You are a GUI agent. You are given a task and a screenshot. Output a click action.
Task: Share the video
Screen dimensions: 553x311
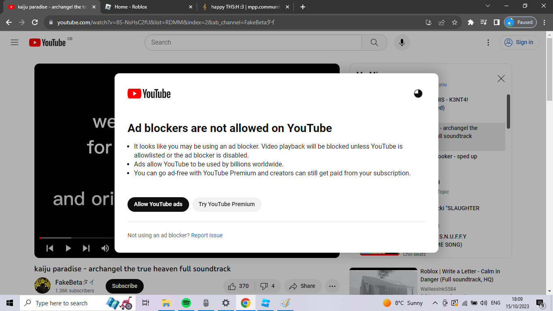click(303, 286)
